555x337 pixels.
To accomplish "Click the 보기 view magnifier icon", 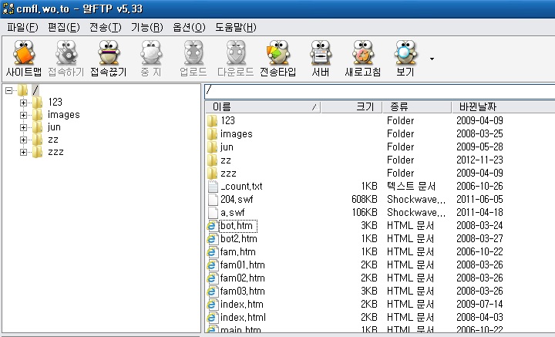I will click(x=405, y=59).
